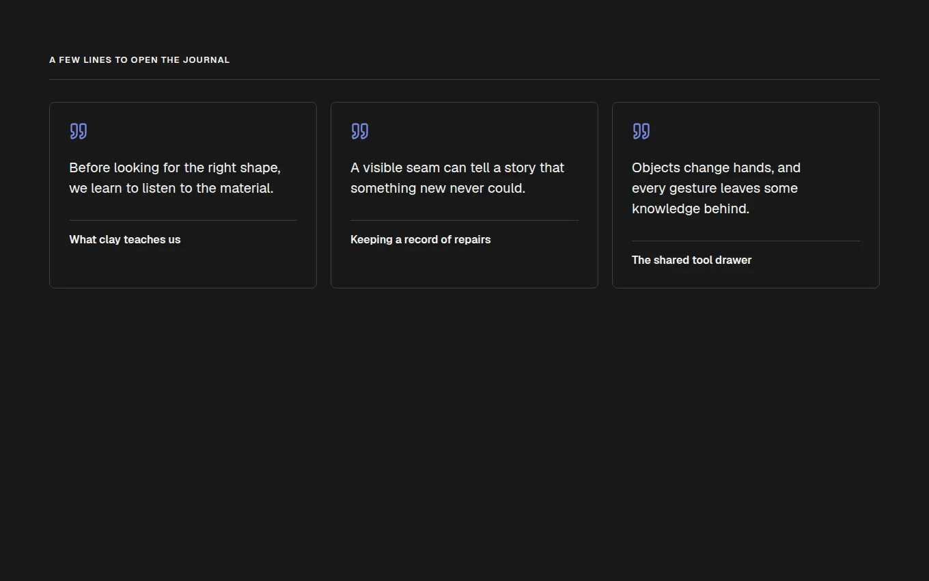The width and height of the screenshot is (929, 581).
Task: Click the word "JOURNAL" in the section heading
Action: (x=206, y=60)
